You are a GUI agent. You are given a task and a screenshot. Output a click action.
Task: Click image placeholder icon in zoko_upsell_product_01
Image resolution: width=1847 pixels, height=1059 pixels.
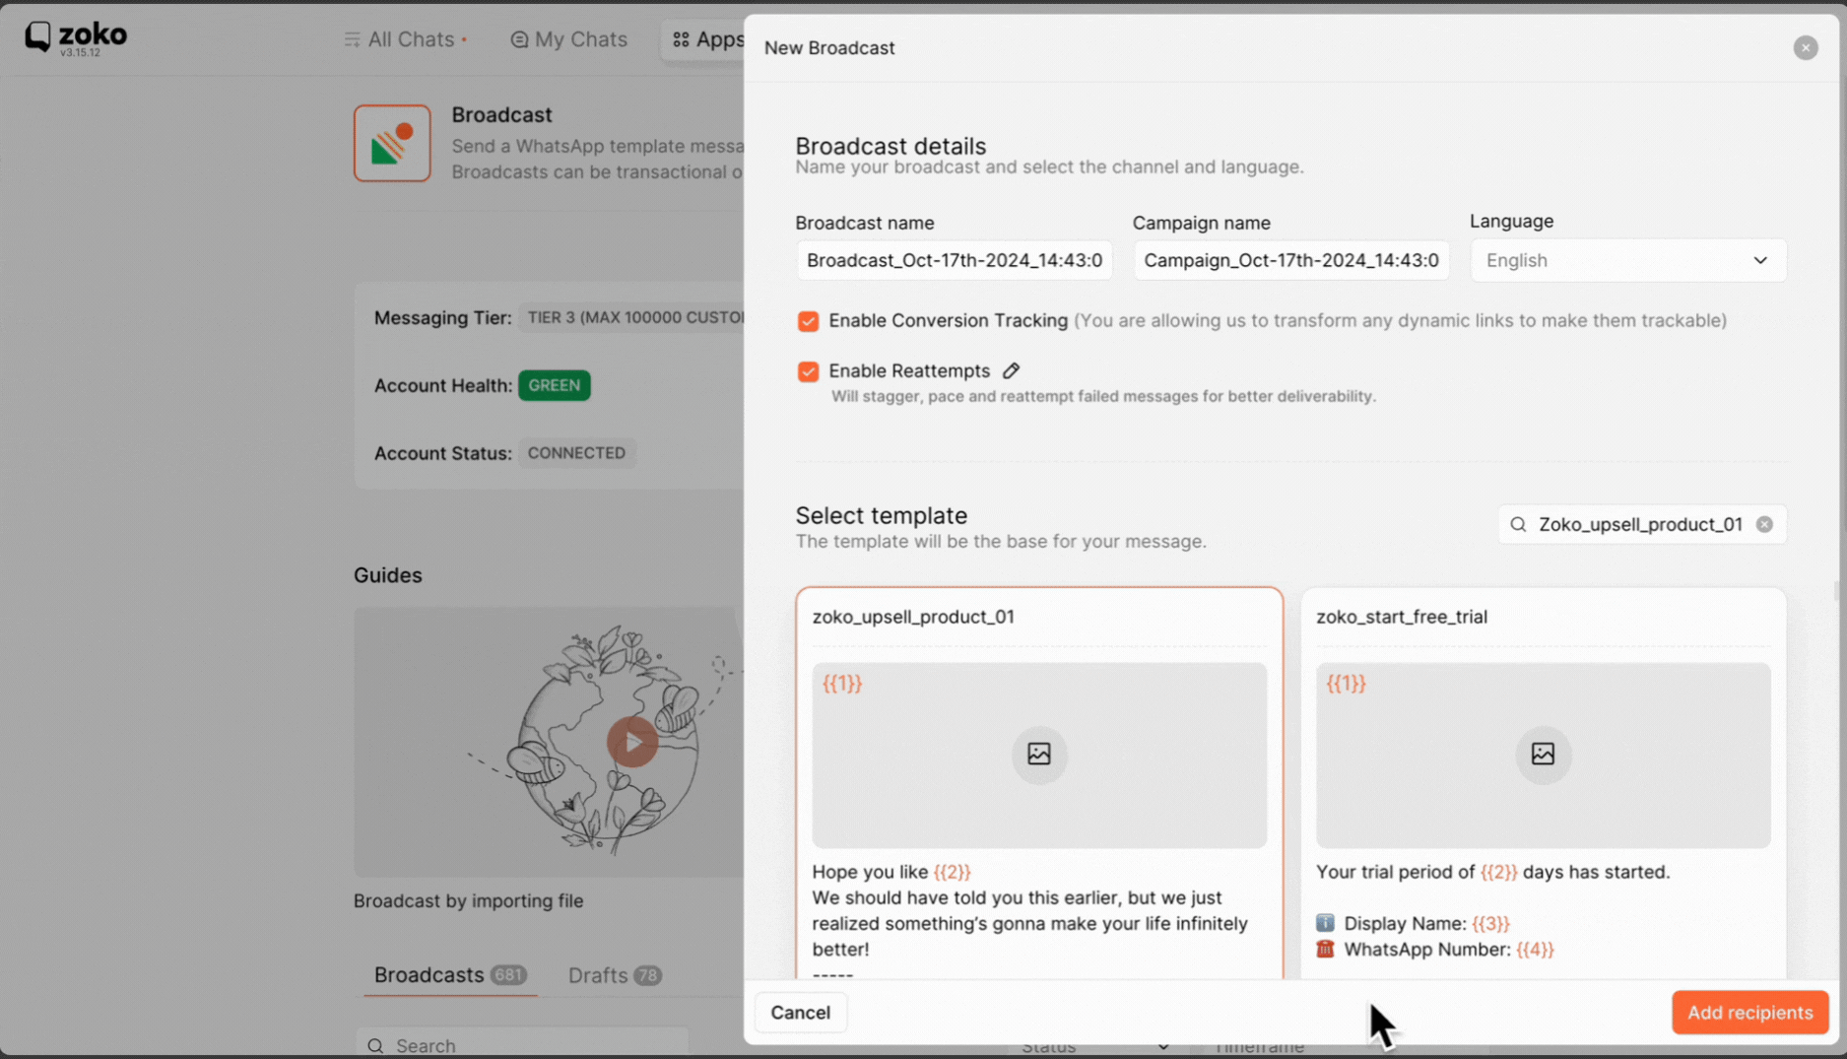pos(1039,755)
